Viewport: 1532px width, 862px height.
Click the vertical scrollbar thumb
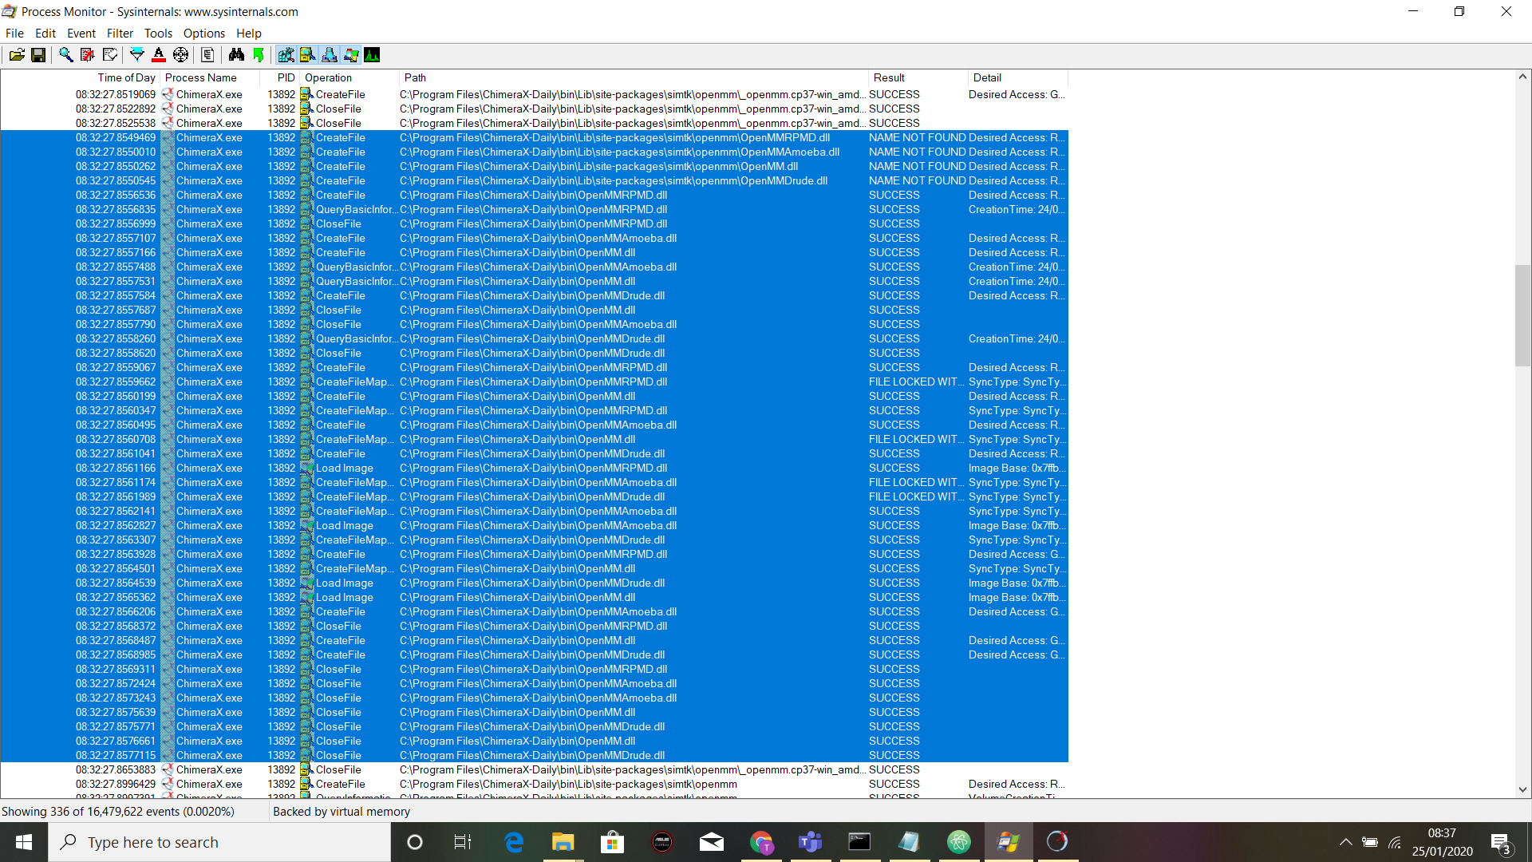coord(1522,315)
